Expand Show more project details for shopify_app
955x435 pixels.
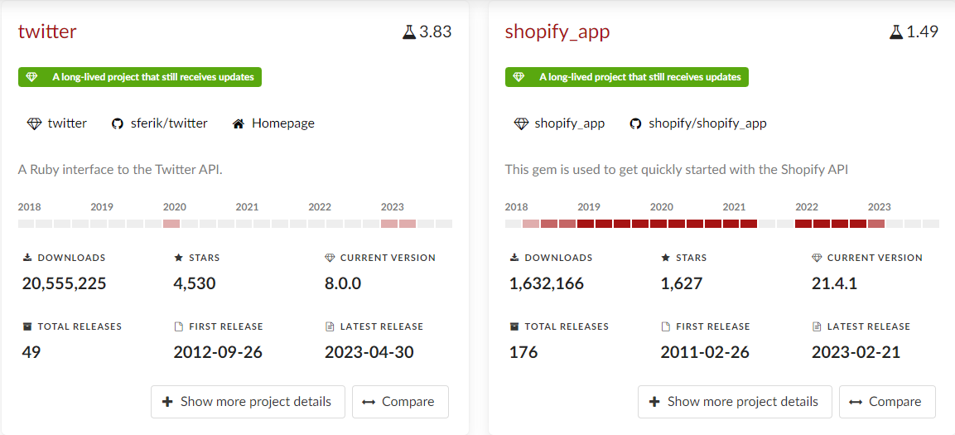(735, 402)
